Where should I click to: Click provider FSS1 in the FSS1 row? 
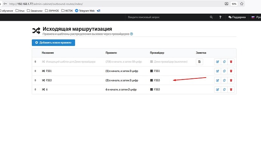coord(157,71)
